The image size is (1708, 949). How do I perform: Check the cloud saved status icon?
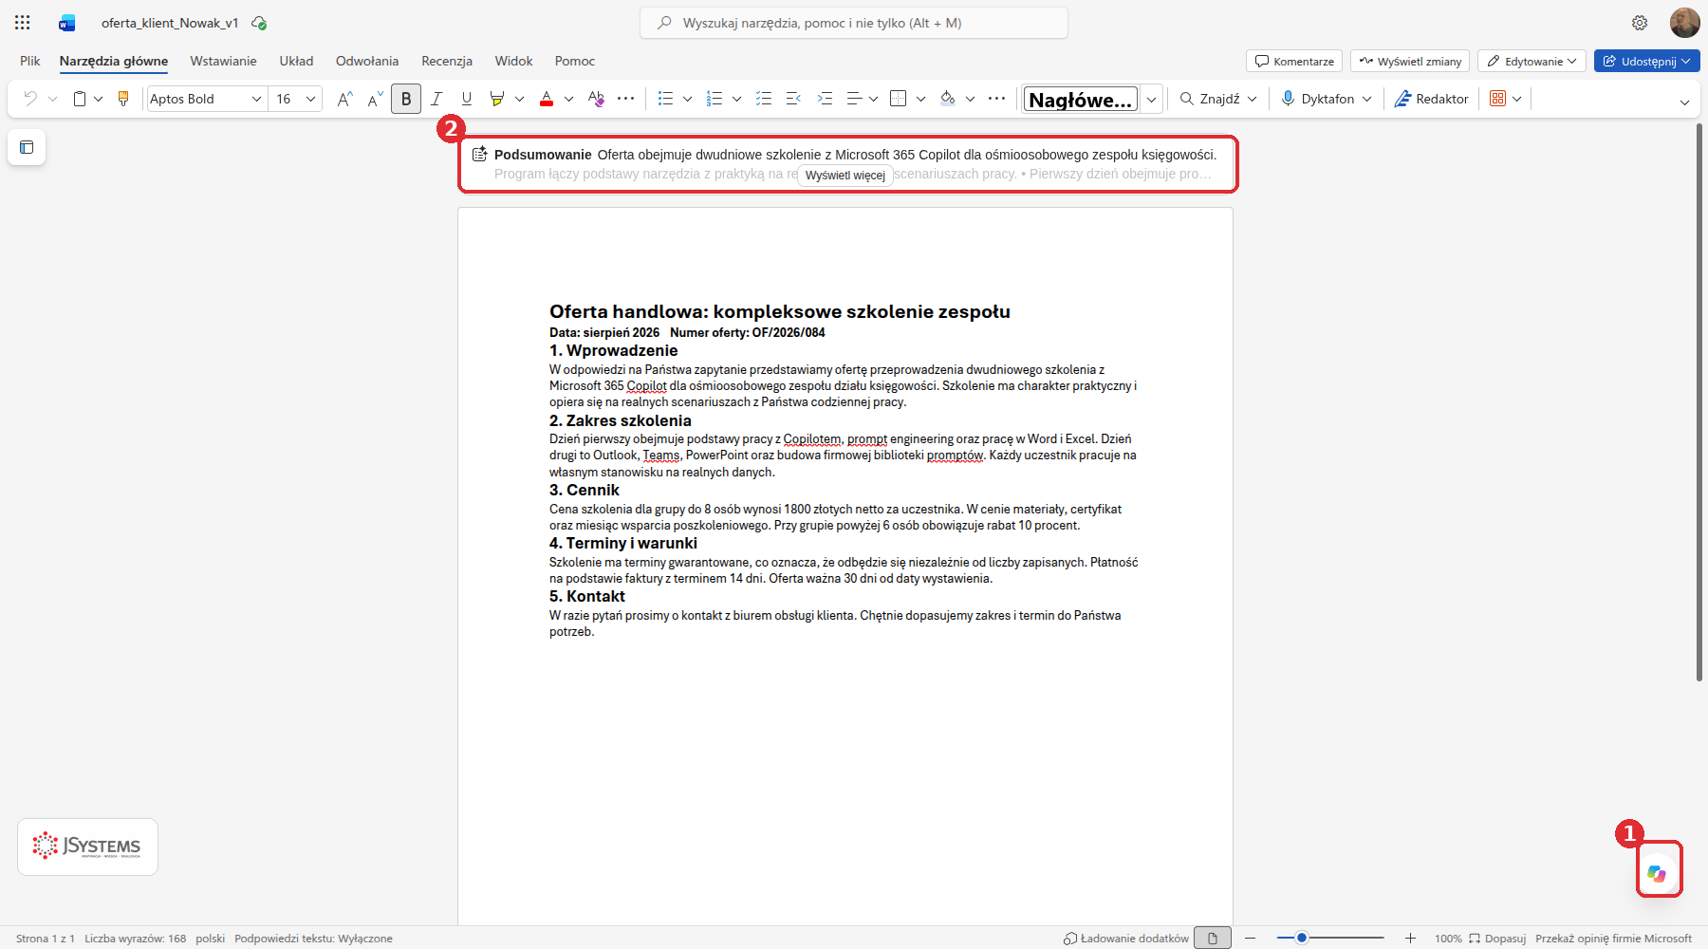[x=259, y=23]
